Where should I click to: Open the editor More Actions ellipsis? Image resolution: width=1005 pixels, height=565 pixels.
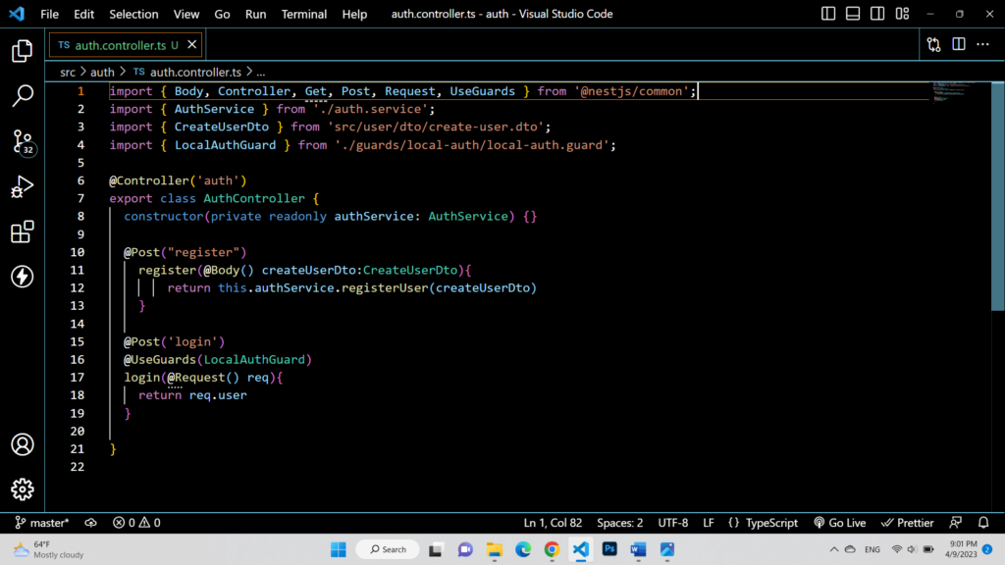[983, 44]
